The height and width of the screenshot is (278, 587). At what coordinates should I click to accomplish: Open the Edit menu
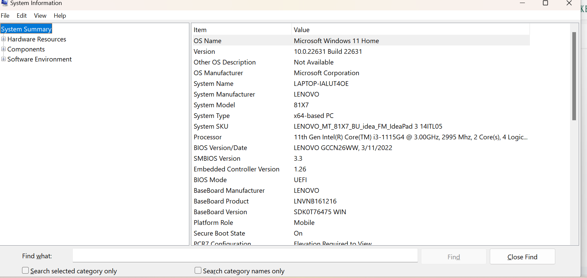[x=22, y=16]
